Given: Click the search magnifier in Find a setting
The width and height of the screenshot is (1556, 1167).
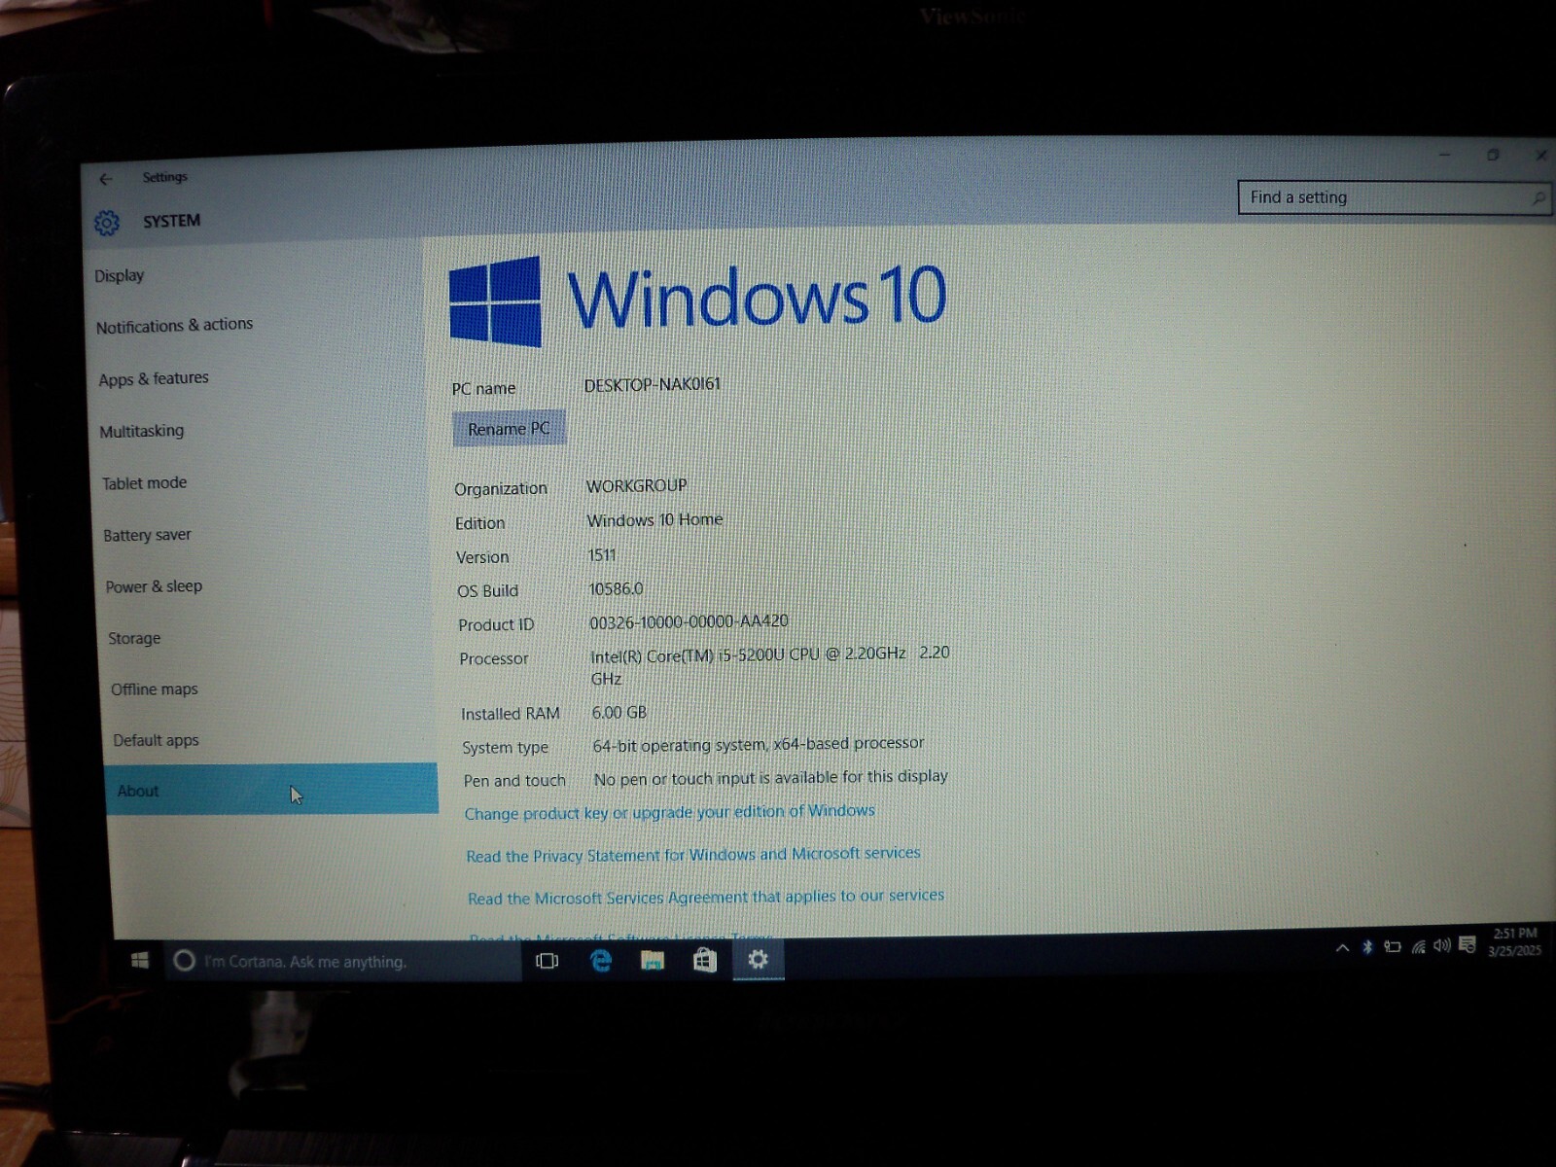Looking at the screenshot, I should [x=1538, y=198].
